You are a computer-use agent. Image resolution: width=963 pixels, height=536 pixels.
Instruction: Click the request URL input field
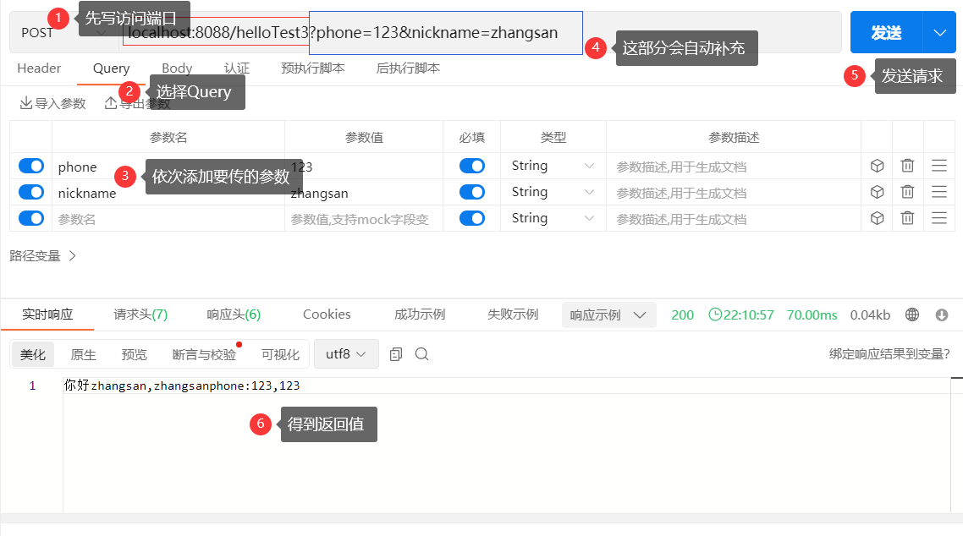pos(479,32)
